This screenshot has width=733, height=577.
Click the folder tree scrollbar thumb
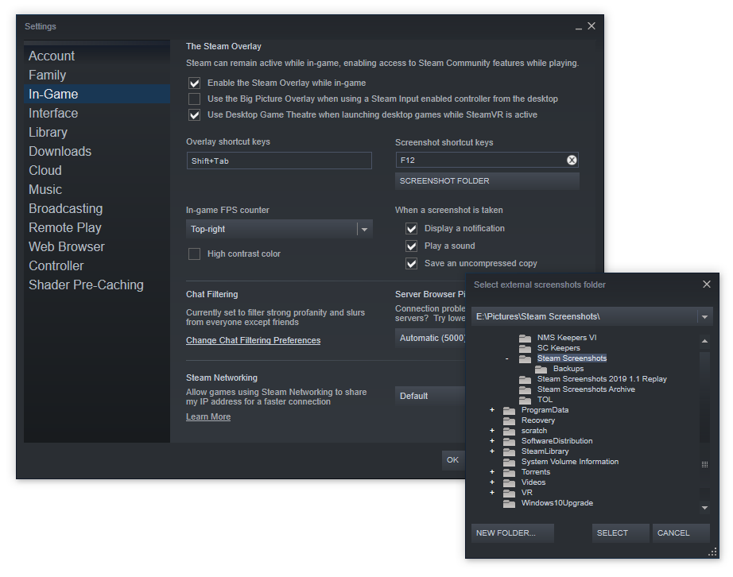pyautogui.click(x=704, y=397)
